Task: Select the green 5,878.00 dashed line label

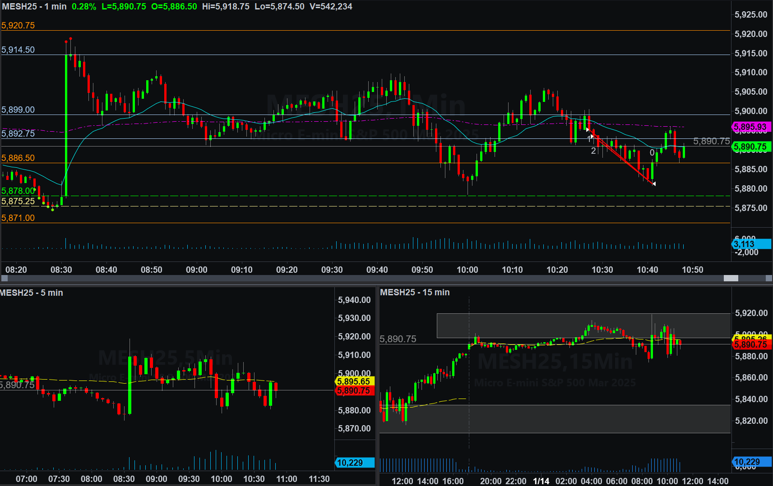Action: click(x=18, y=191)
